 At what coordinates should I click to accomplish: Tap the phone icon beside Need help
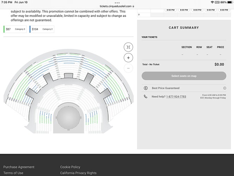pos(145,96)
